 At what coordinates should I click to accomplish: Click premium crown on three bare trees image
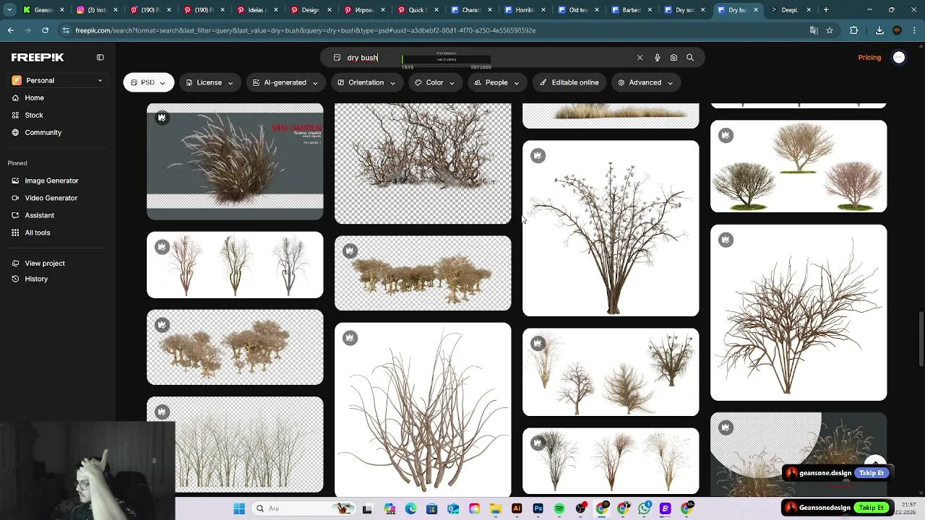[162, 246]
